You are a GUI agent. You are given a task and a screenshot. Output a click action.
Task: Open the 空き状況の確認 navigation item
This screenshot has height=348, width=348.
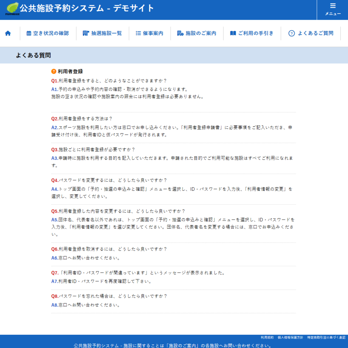(x=51, y=33)
